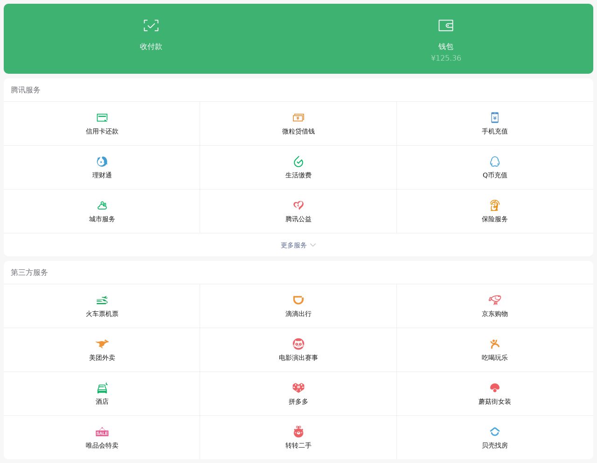Screen dimensions: 597x463
Task: Click the 蘑菇街女装 label
Action: 495,402
